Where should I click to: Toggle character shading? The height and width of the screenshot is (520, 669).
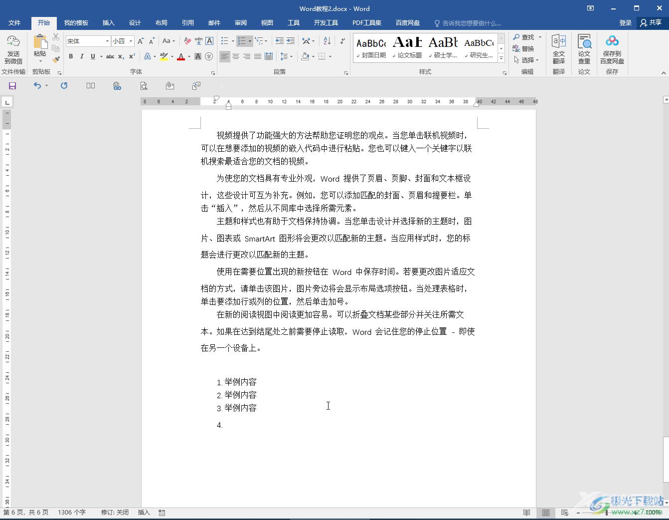198,56
